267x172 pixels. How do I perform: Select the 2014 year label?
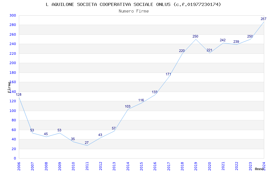tap(128, 166)
